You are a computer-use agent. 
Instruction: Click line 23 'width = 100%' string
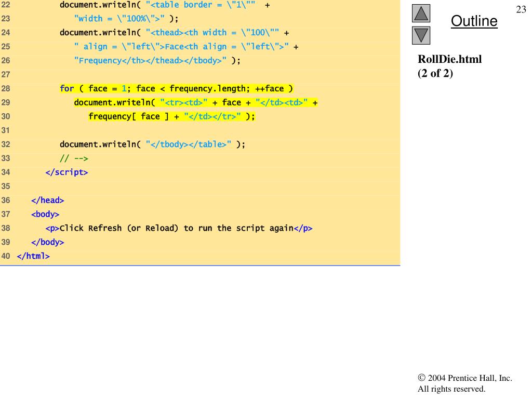(119, 18)
